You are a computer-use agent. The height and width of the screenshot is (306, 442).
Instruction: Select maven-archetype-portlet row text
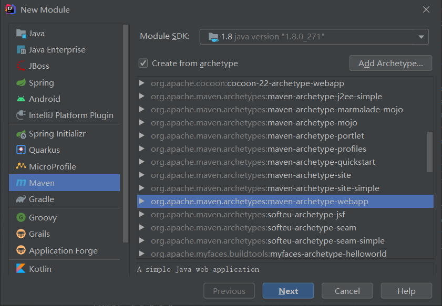point(258,136)
